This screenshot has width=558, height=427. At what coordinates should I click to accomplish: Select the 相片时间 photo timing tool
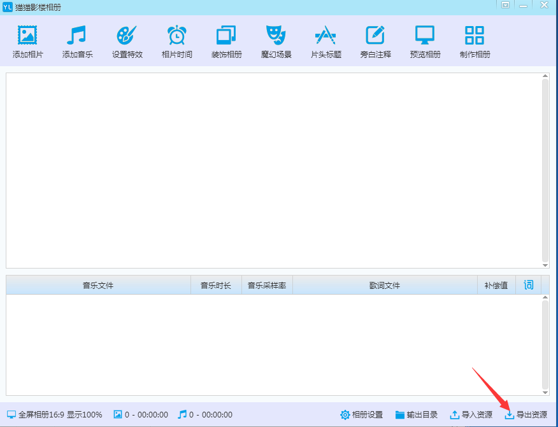176,40
